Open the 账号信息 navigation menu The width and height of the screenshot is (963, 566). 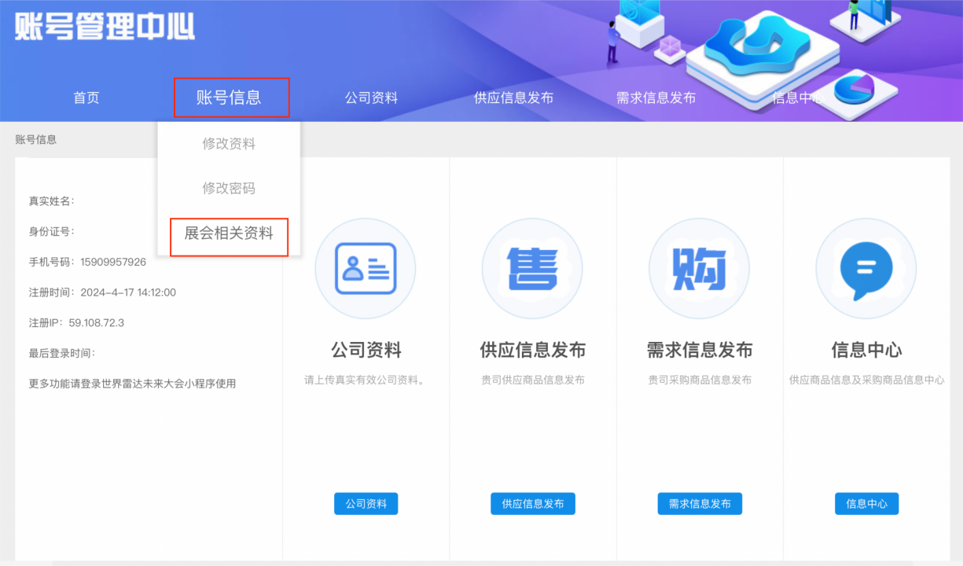point(229,97)
